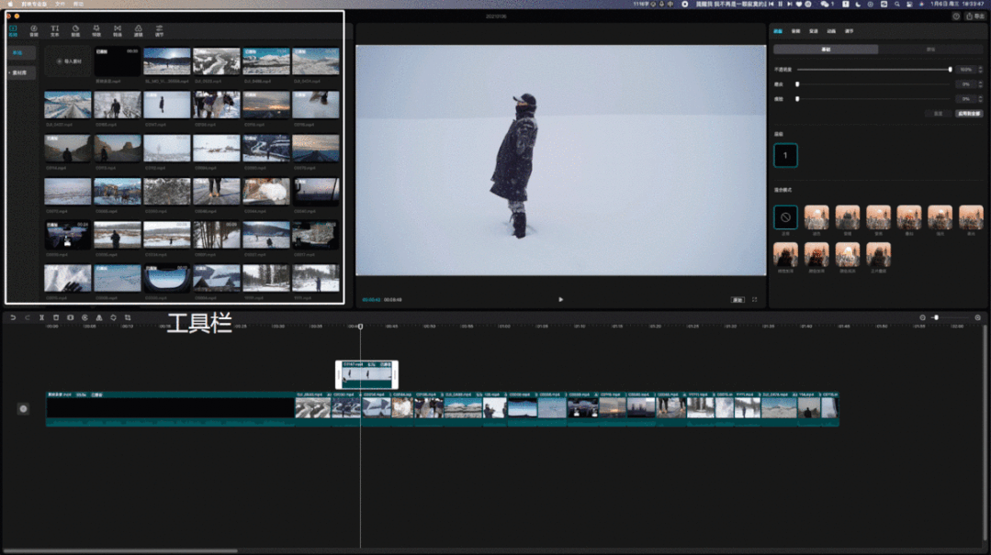Click the delete trash icon in timeline toolbar
The width and height of the screenshot is (991, 555).
pyautogui.click(x=56, y=317)
